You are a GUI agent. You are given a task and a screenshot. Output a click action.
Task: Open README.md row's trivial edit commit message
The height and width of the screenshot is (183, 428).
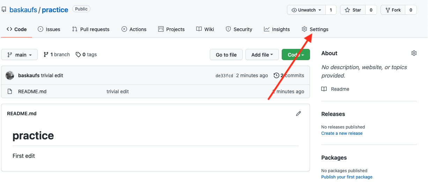[x=118, y=91]
